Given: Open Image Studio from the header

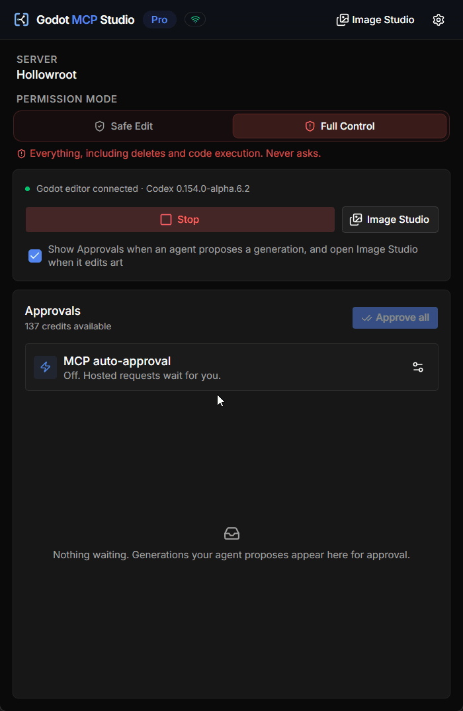Looking at the screenshot, I should tap(375, 19).
